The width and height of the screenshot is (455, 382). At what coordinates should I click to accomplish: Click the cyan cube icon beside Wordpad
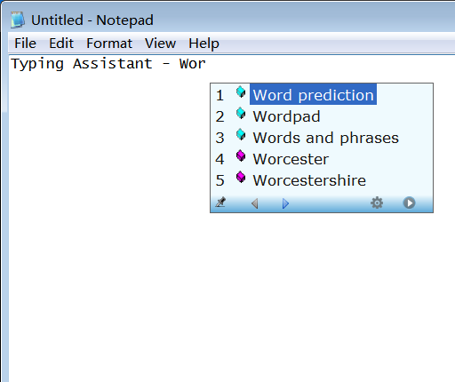pyautogui.click(x=241, y=114)
